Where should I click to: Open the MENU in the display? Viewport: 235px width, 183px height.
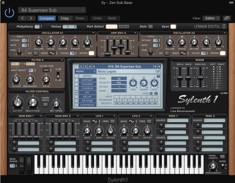85,72
